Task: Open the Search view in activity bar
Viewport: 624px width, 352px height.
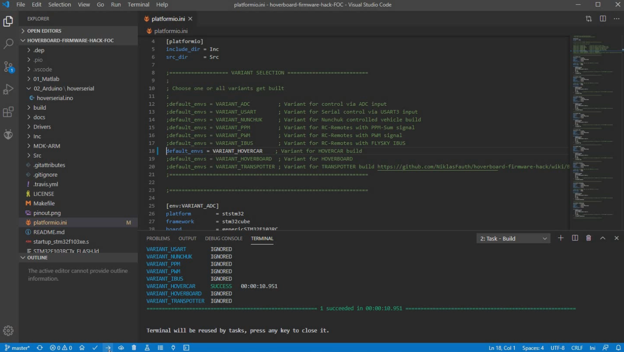Action: (x=8, y=44)
